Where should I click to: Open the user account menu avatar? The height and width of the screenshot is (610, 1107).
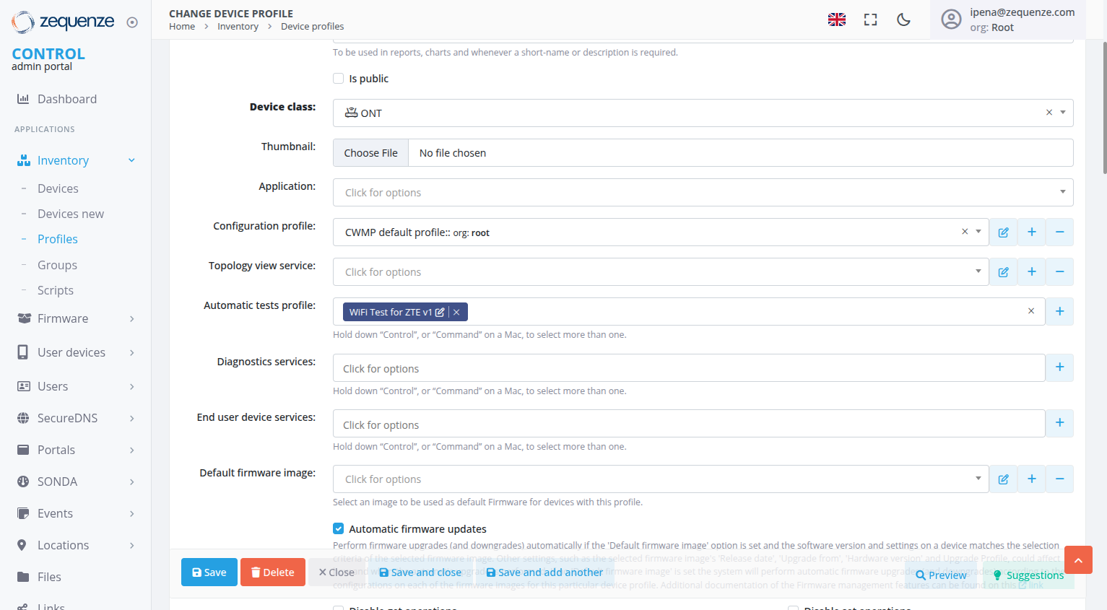tap(951, 19)
